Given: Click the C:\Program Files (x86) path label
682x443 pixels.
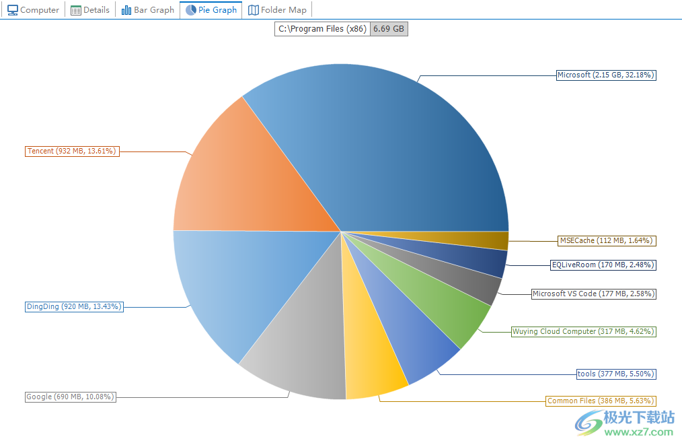Looking at the screenshot, I should (322, 29).
